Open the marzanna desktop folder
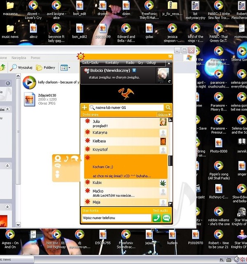 [10, 8]
